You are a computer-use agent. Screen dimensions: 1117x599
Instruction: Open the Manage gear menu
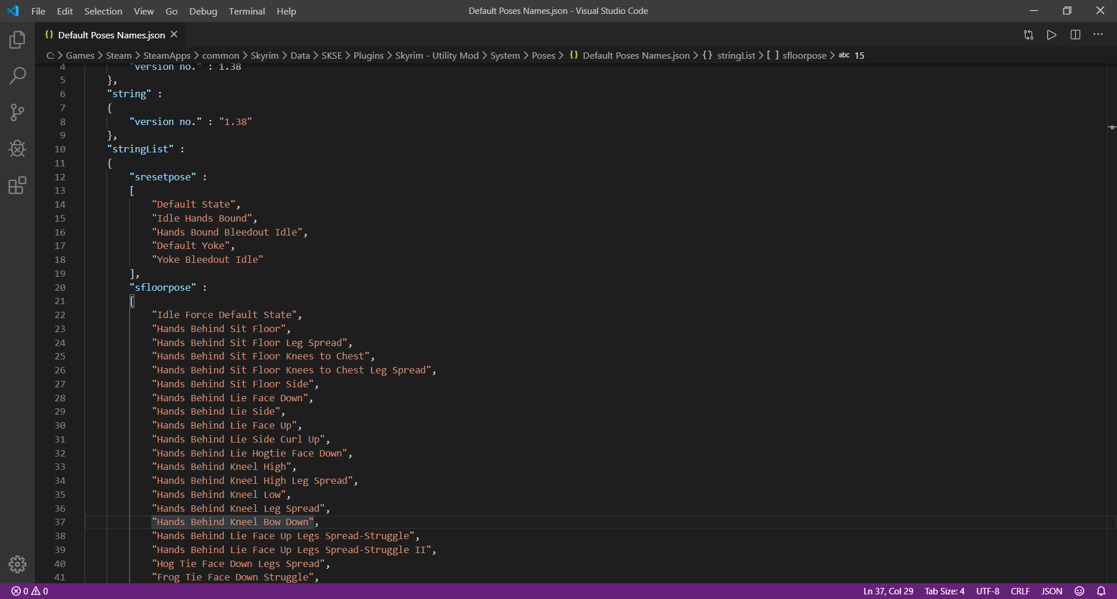pyautogui.click(x=17, y=564)
